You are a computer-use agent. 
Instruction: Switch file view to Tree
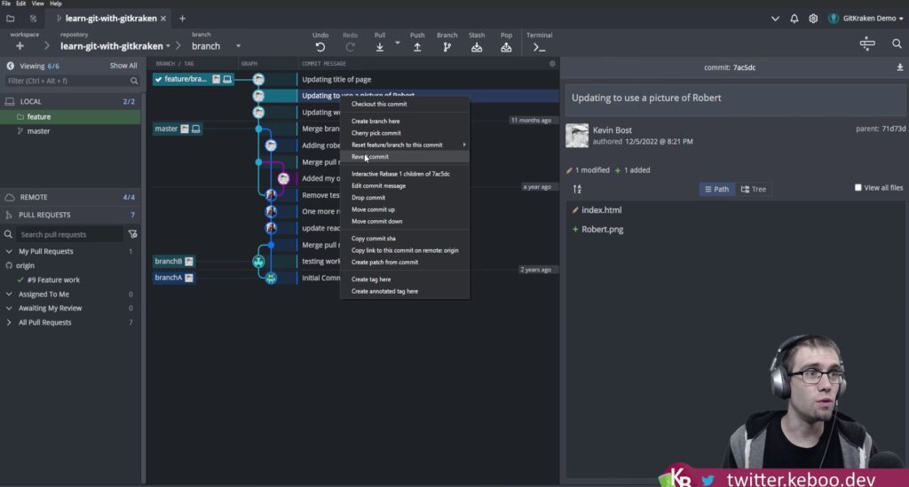click(754, 189)
